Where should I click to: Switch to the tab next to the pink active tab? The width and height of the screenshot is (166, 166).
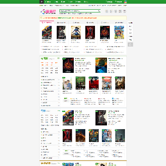tap(61, 23)
